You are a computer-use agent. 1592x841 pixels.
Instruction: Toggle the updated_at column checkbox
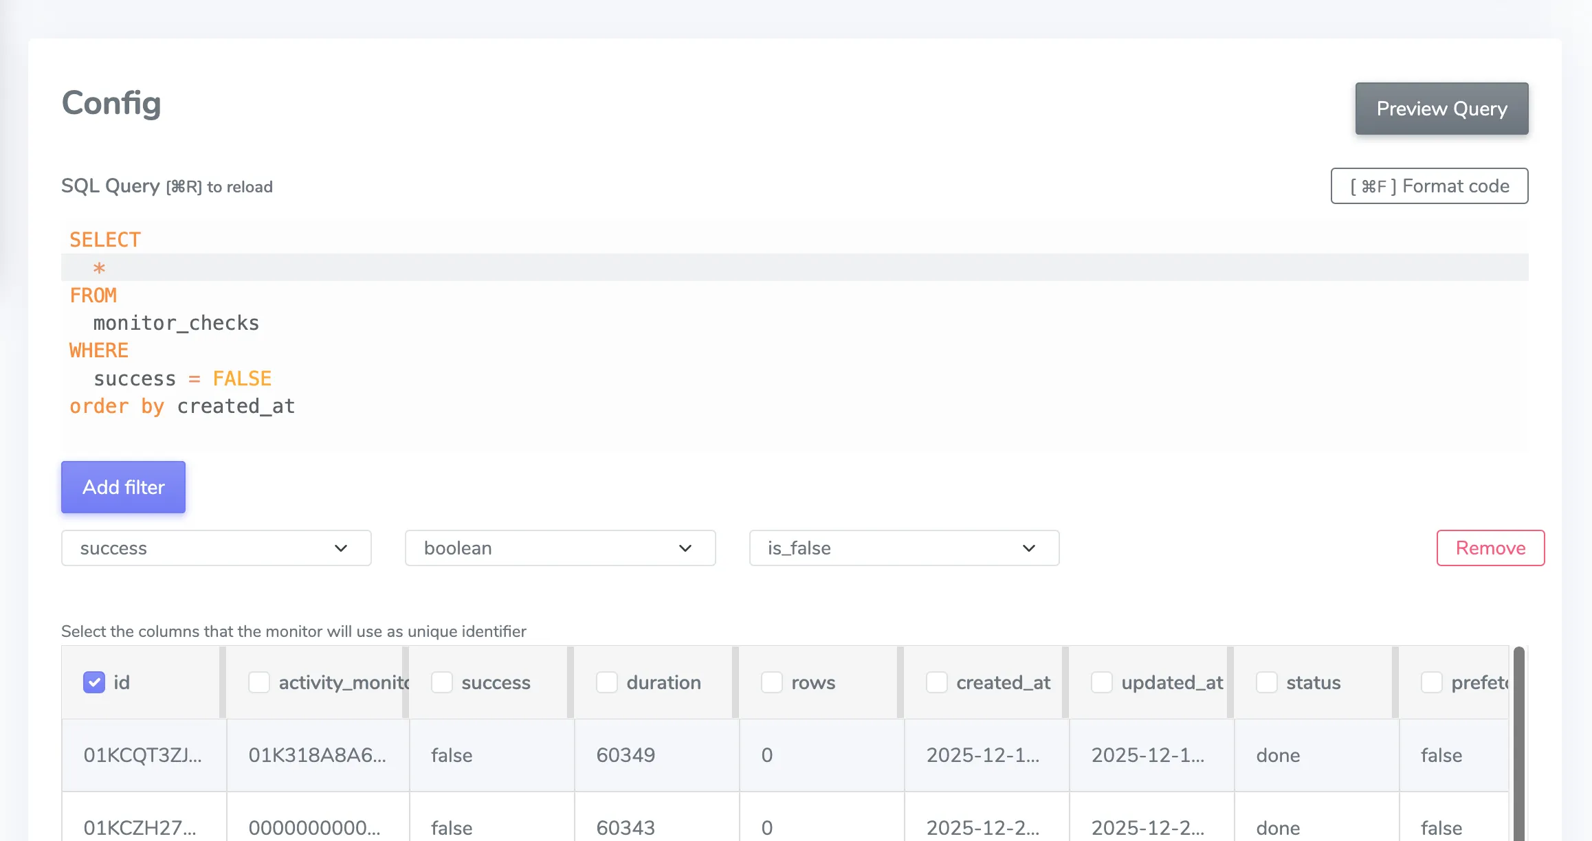tap(1102, 682)
